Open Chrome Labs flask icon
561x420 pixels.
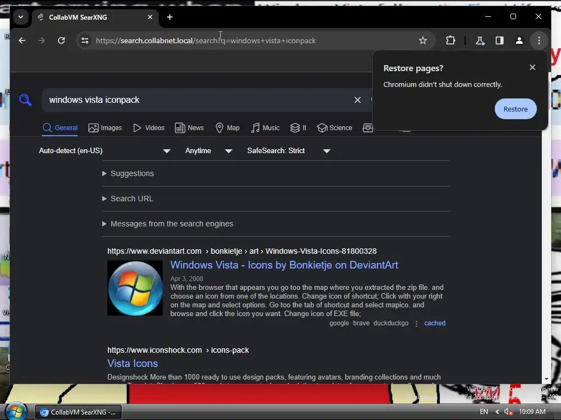(x=480, y=40)
